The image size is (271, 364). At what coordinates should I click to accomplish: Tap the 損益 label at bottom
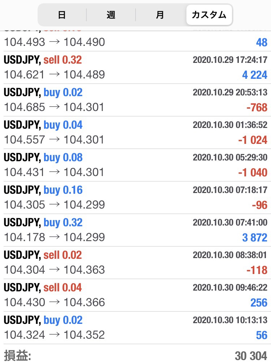tap(17, 356)
